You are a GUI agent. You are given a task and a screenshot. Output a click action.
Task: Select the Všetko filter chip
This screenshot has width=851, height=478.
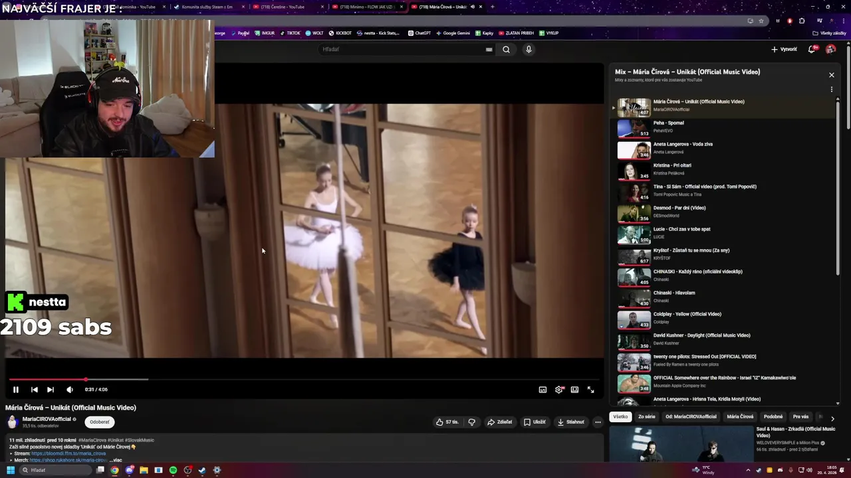[x=620, y=417]
